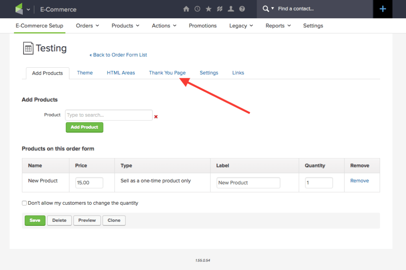Switch to the Links tab
This screenshot has height=270, width=406.
coord(238,73)
